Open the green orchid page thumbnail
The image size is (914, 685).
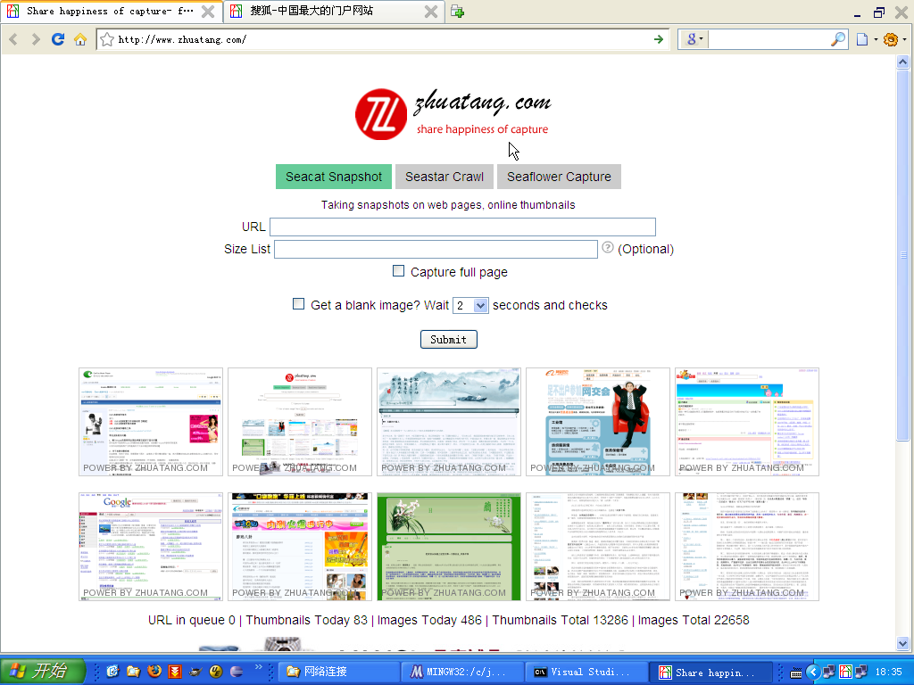(448, 547)
